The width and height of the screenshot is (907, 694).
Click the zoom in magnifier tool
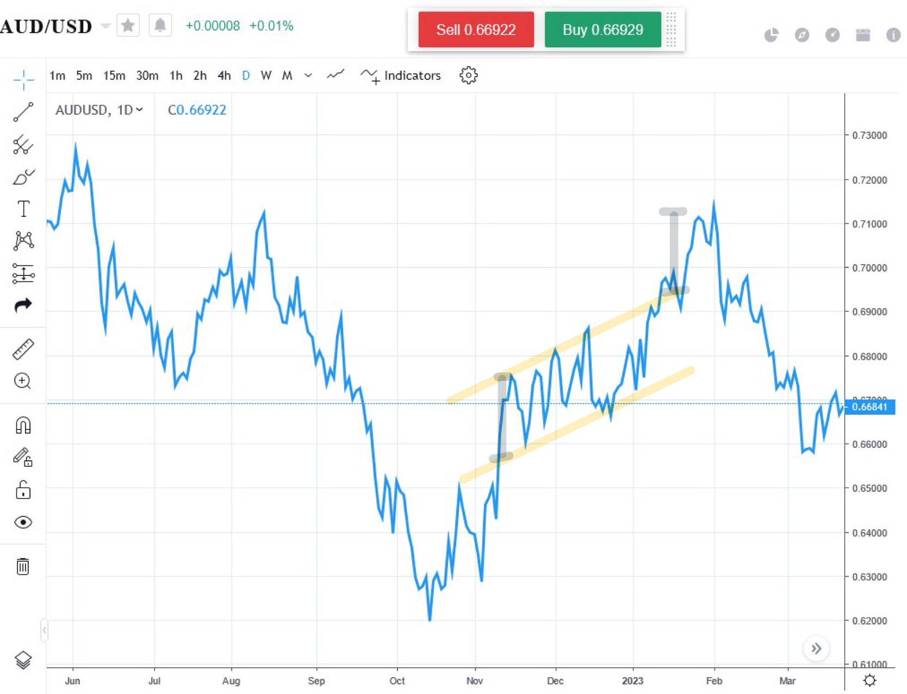(23, 381)
